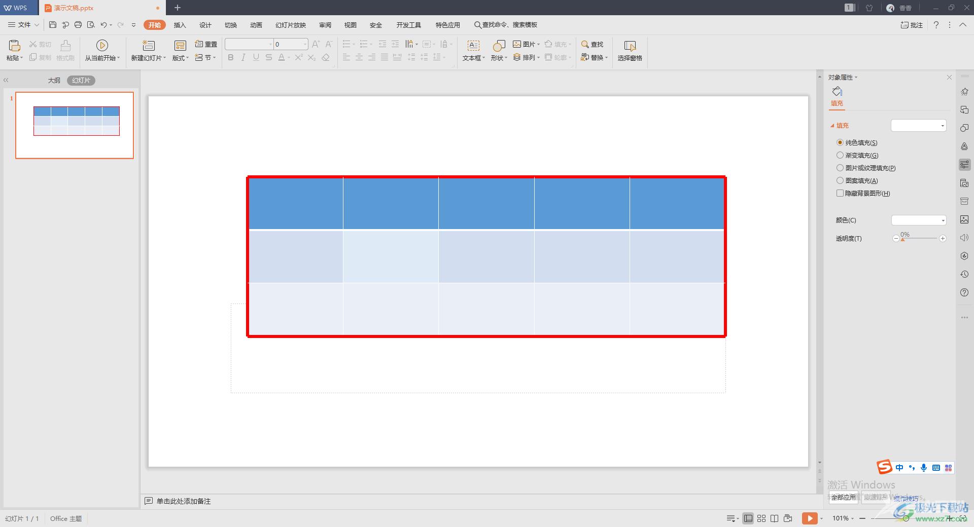This screenshot has width=974, height=527.
Task: Open the Insert (插入) tab
Action: tap(180, 25)
